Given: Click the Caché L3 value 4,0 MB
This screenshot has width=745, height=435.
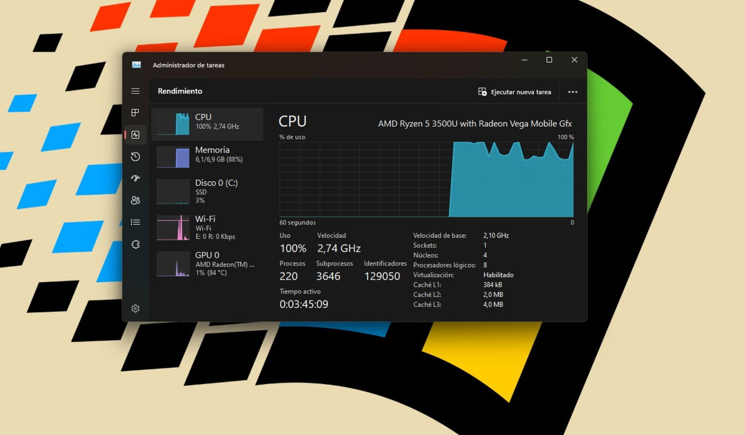Looking at the screenshot, I should click(494, 304).
